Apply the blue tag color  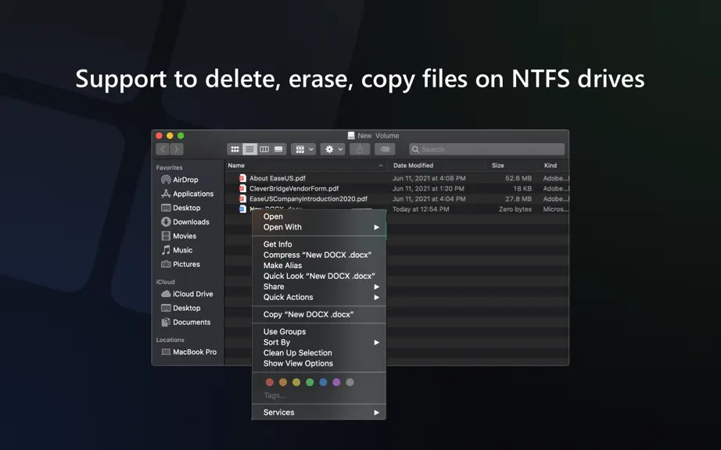323,382
